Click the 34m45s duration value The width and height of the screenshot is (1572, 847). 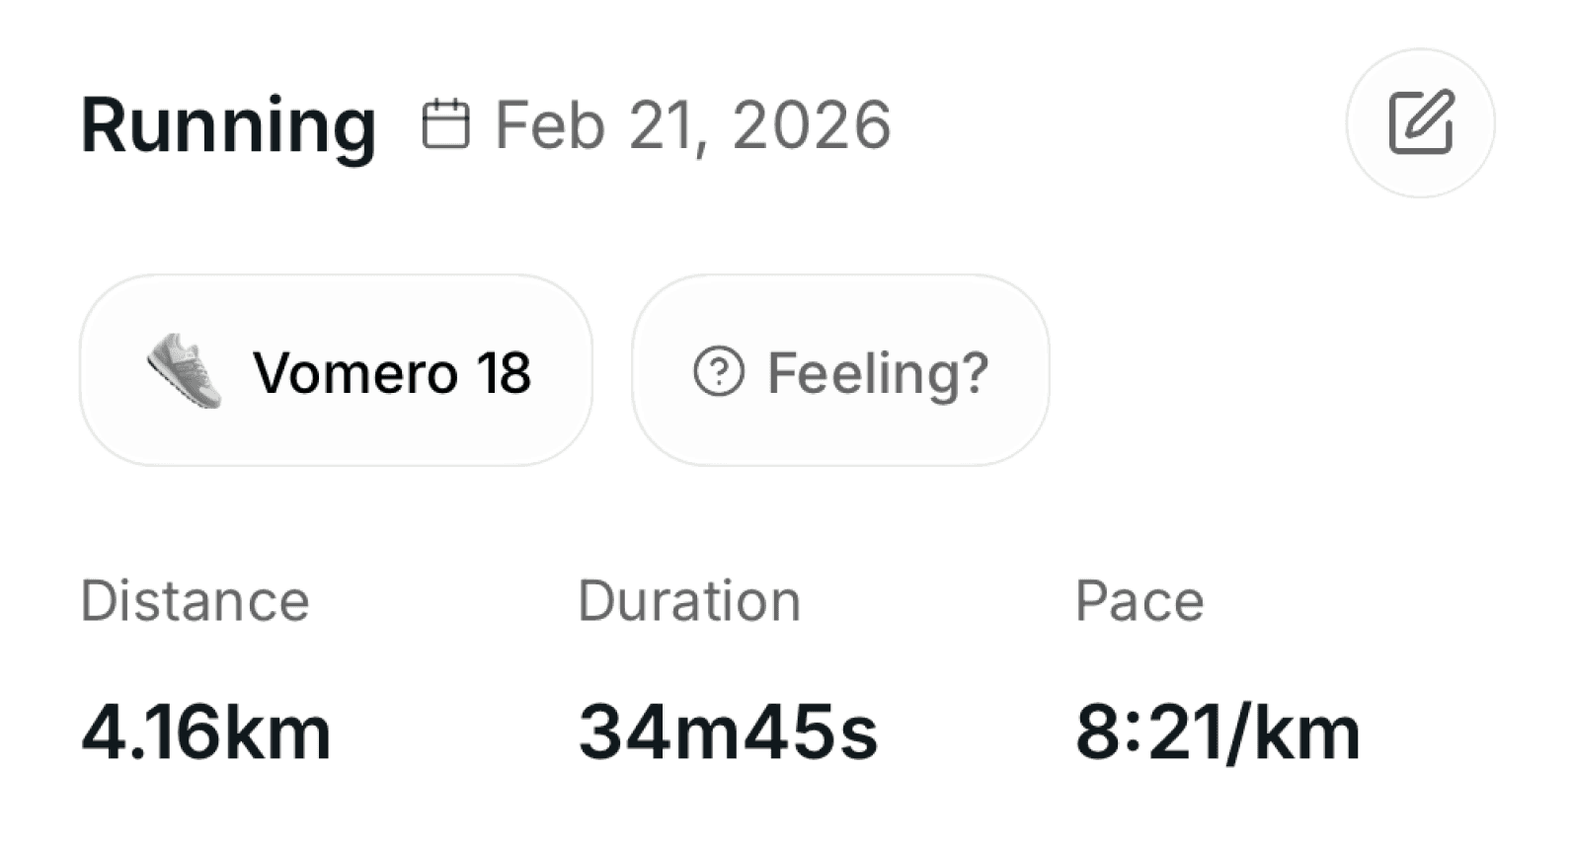tap(729, 732)
